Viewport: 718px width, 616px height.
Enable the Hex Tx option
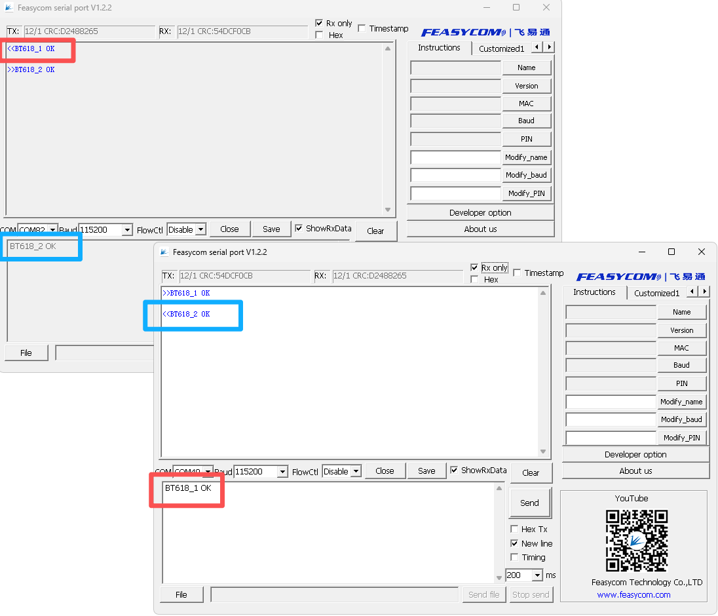click(515, 529)
